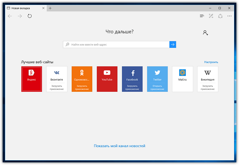Click 'Загрузить приложение' under Одноклассники
This screenshot has height=165, width=239.
82,87
